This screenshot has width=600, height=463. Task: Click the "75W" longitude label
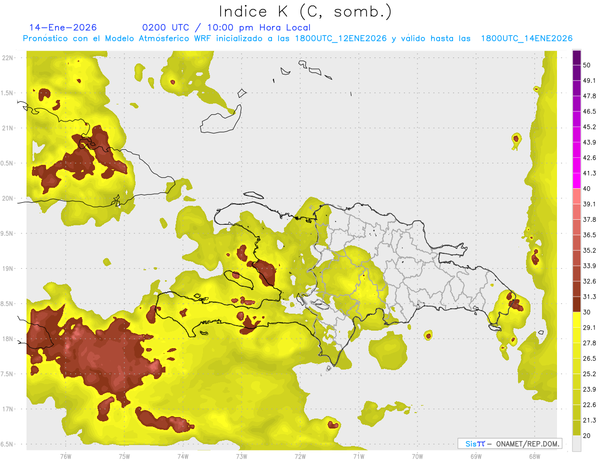(124, 456)
